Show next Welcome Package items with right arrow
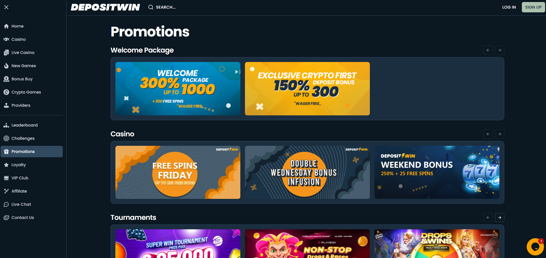Viewport: 546px width, 258px height. point(500,50)
